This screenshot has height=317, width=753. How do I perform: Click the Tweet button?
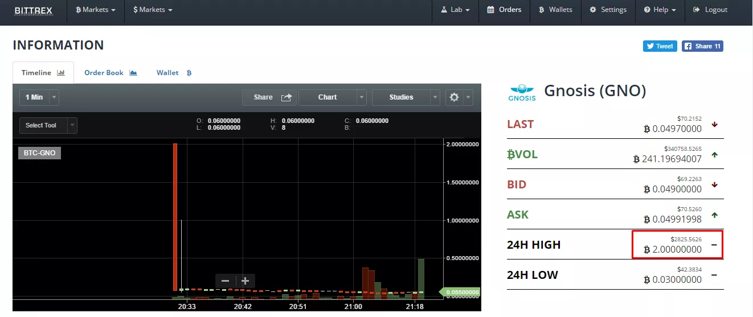click(x=660, y=46)
